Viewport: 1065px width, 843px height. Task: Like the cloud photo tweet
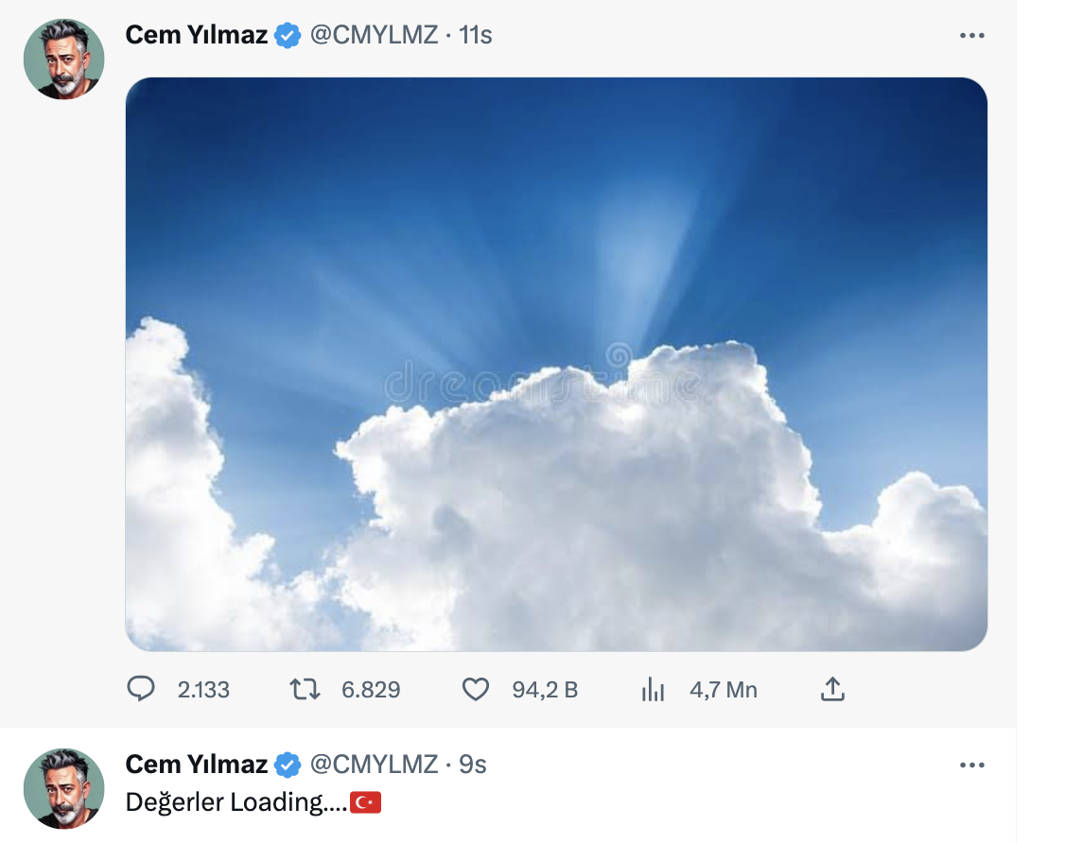pos(475,690)
